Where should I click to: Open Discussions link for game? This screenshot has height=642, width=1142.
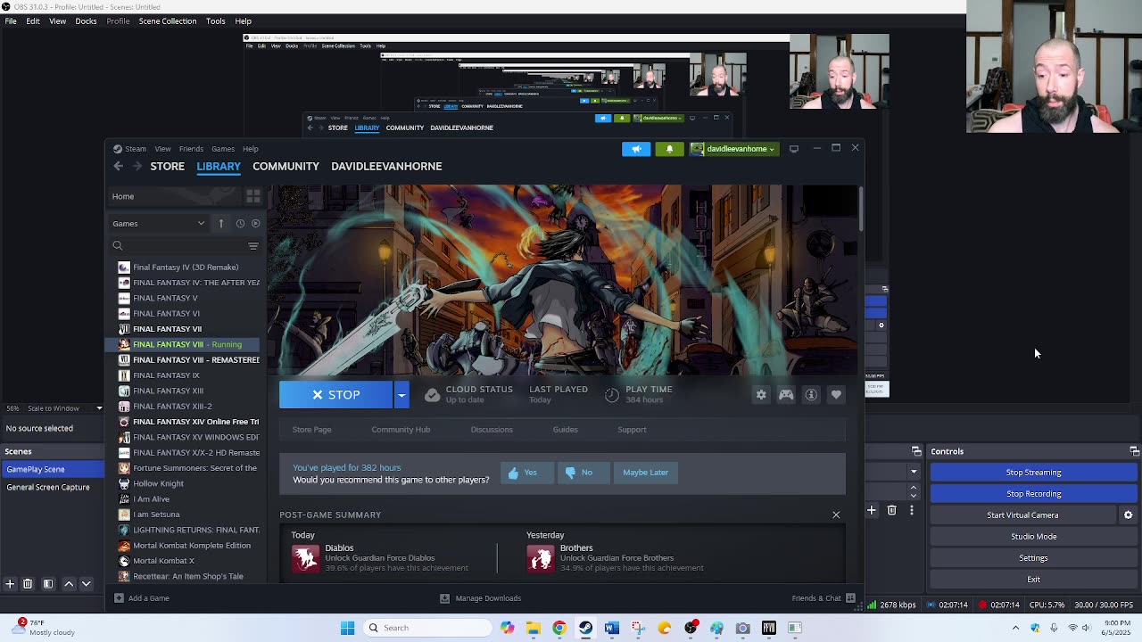(x=492, y=430)
